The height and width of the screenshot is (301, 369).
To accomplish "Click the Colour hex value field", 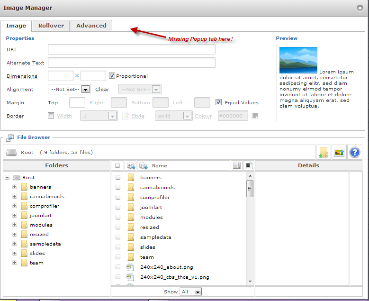I will tap(233, 116).
